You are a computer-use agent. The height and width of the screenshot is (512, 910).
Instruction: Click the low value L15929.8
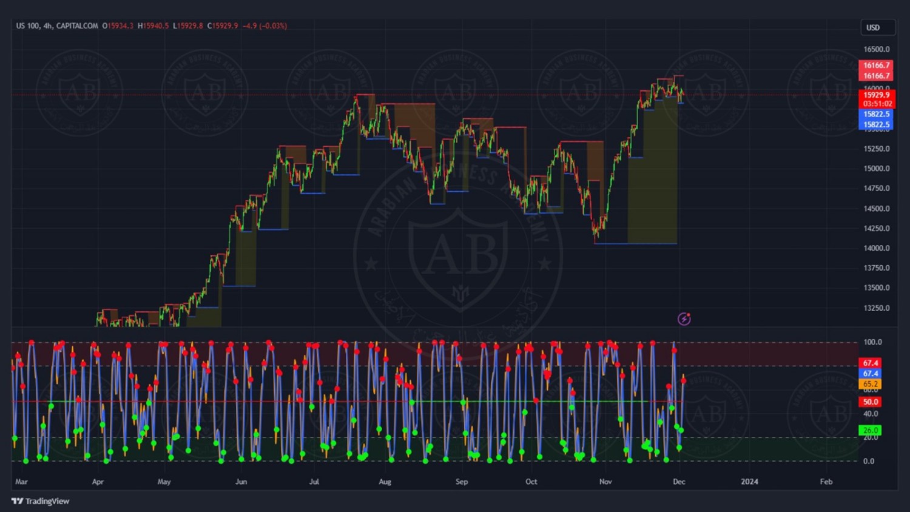tap(188, 26)
